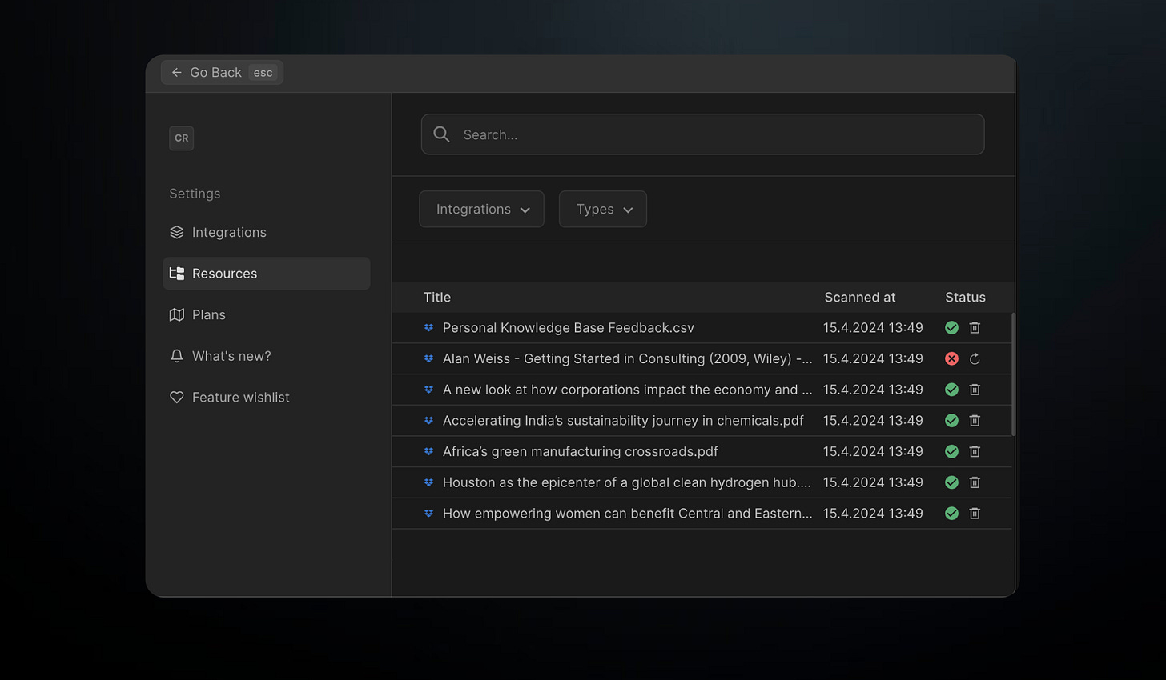This screenshot has width=1166, height=680.
Task: Remove the corporations impact the economy resource
Action: (975, 390)
